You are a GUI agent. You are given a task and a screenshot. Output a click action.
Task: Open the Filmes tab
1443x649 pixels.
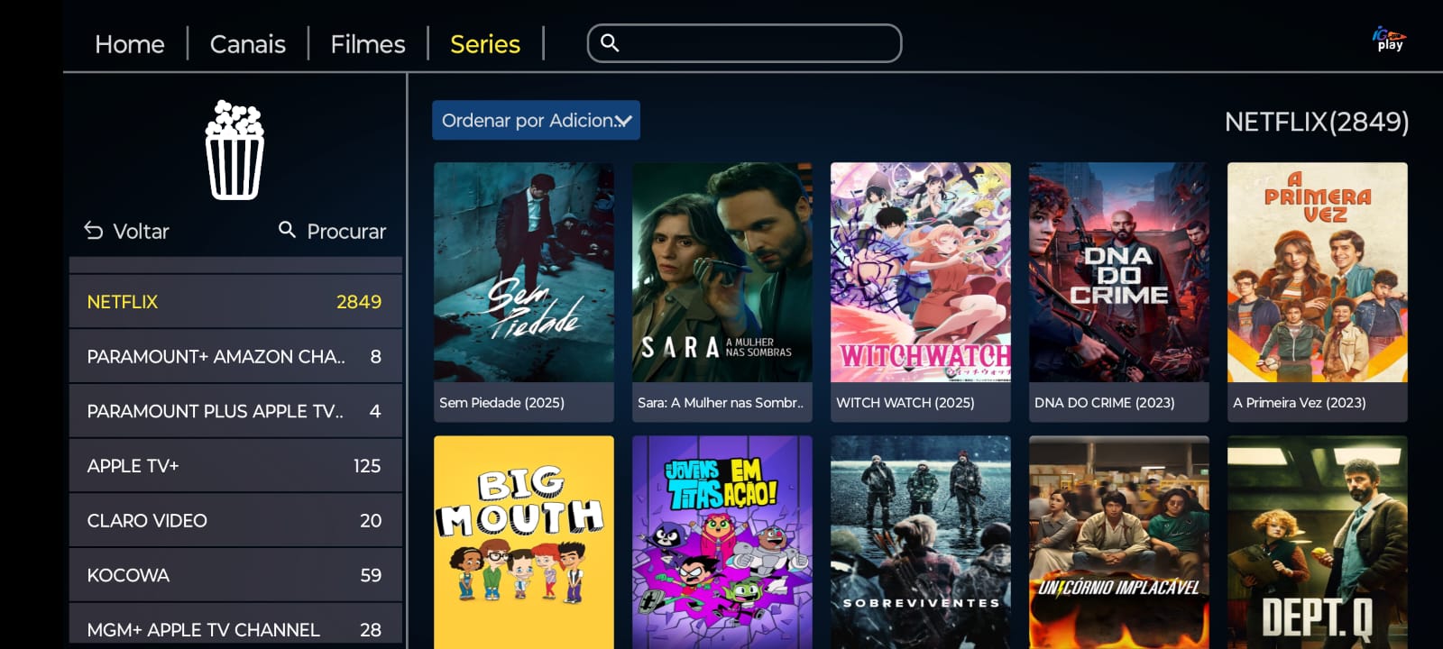click(368, 44)
